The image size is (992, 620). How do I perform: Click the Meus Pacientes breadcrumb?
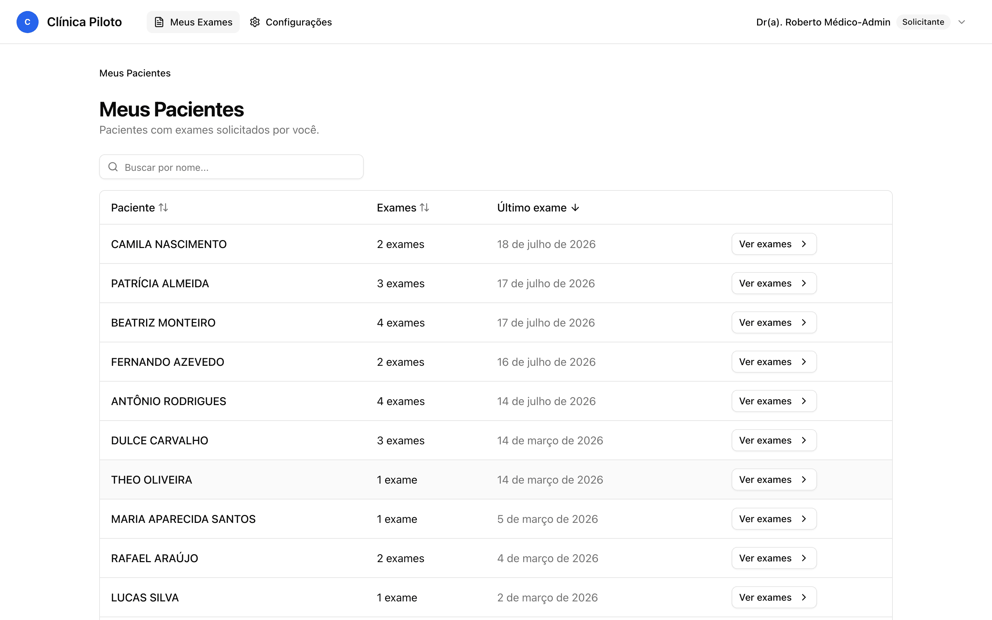[135, 73]
